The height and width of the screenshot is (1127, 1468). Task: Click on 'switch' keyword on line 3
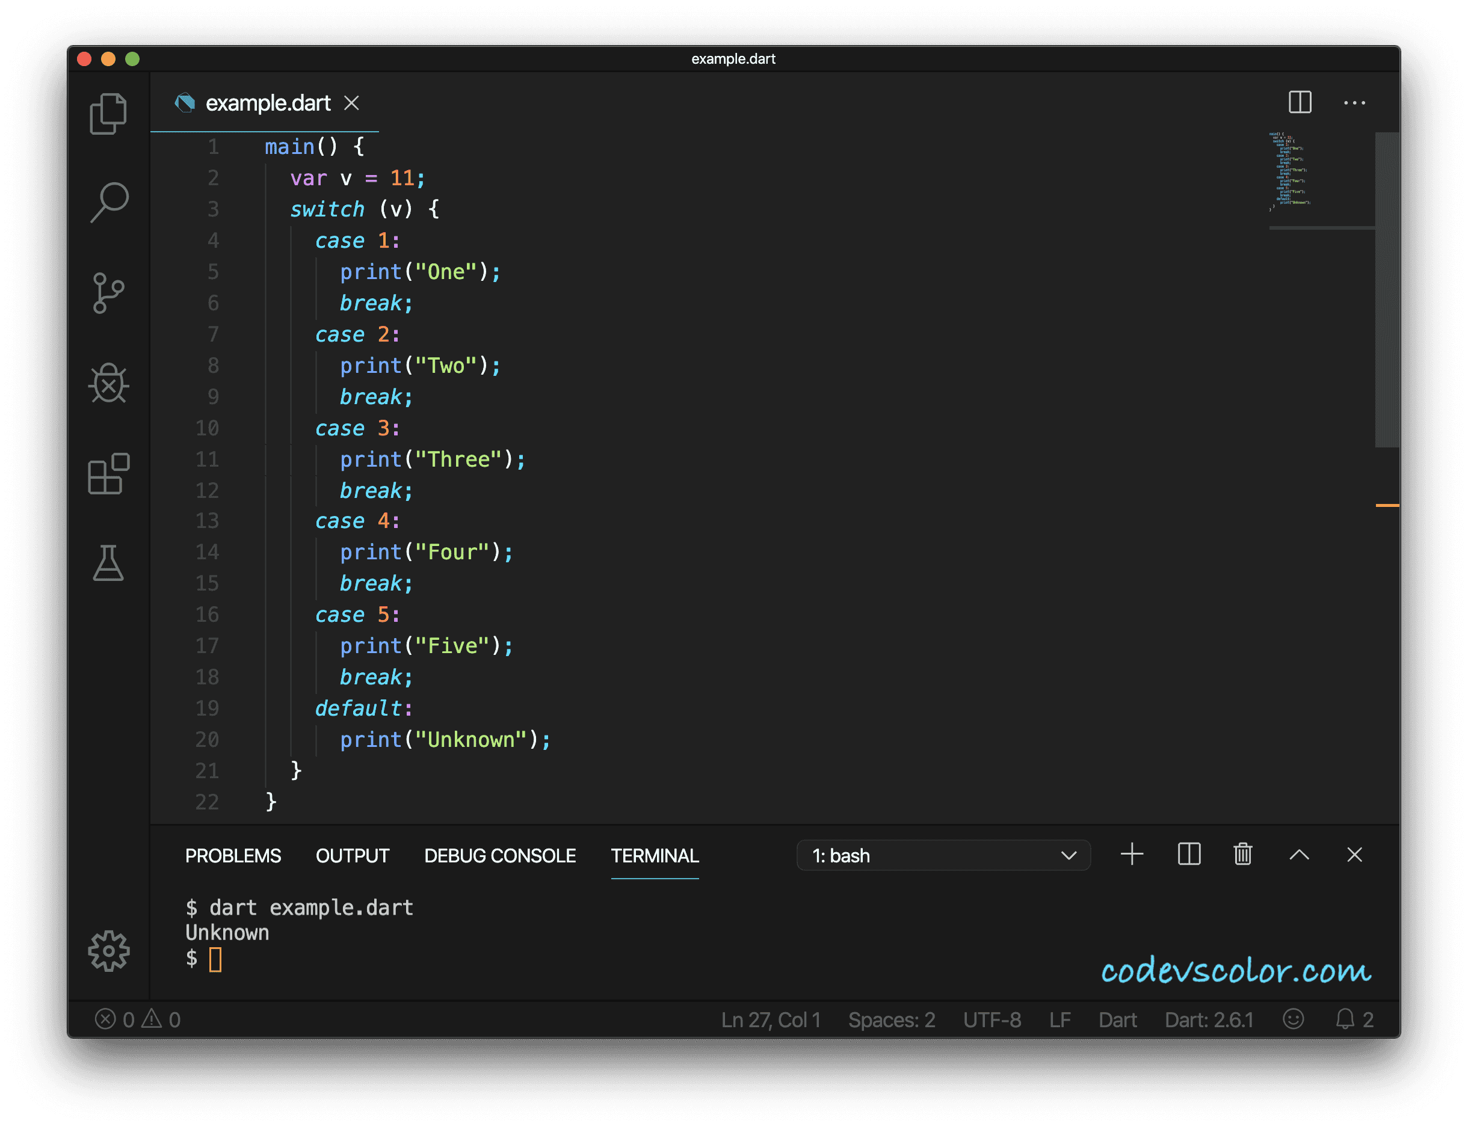click(x=327, y=209)
